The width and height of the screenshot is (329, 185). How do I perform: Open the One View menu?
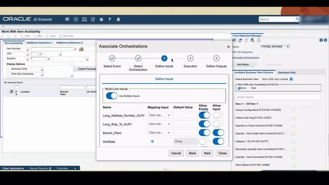tap(65, 36)
